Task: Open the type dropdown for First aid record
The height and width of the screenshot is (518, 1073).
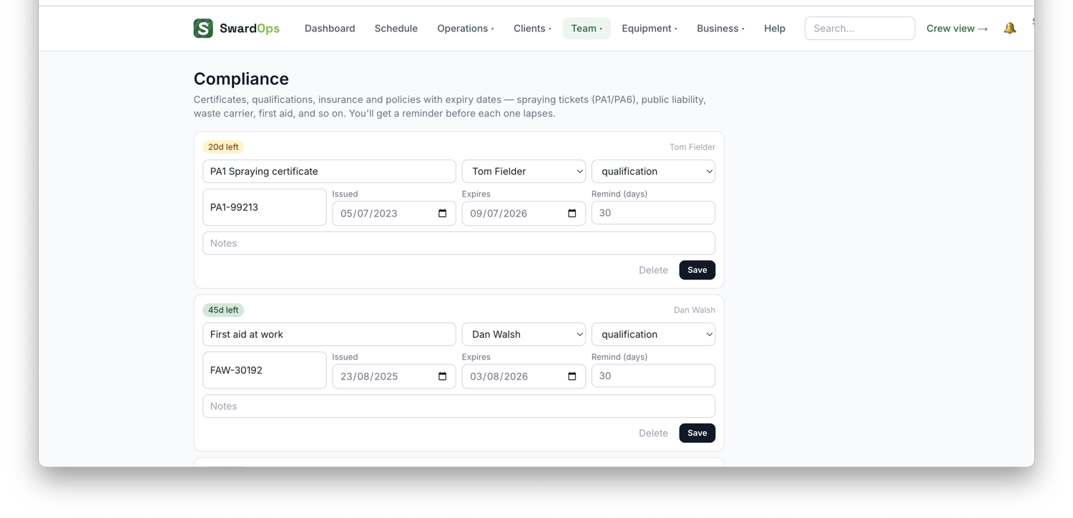Action: pyautogui.click(x=653, y=334)
